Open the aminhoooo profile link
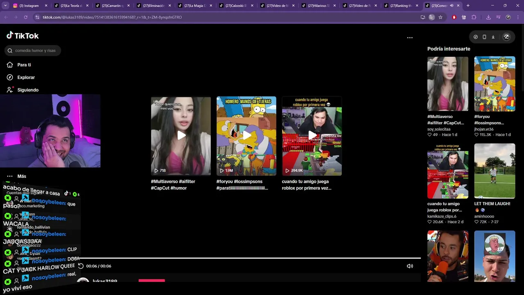Screen dimensions: 524x295 pyautogui.click(x=484, y=216)
